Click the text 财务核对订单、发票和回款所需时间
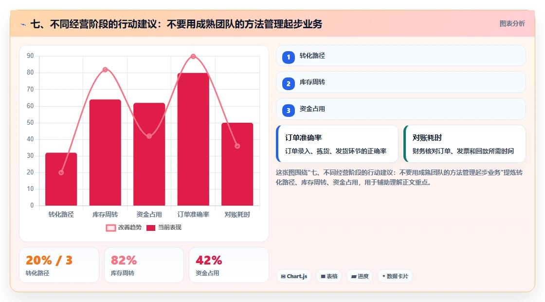 463,151
